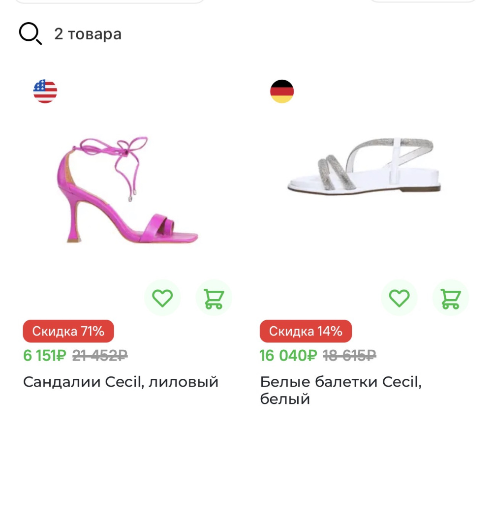Click the USA flag icon

pos(45,92)
